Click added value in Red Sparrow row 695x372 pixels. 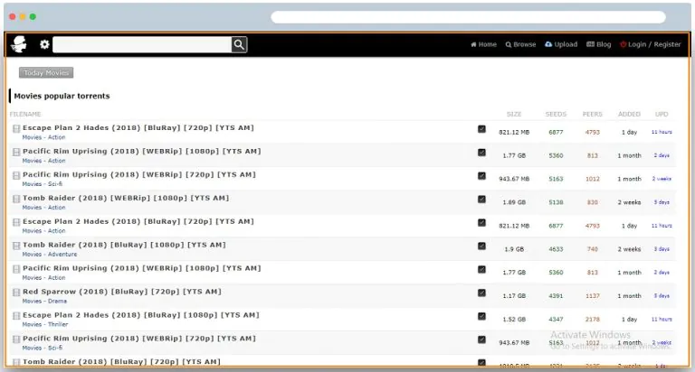[x=630, y=296]
